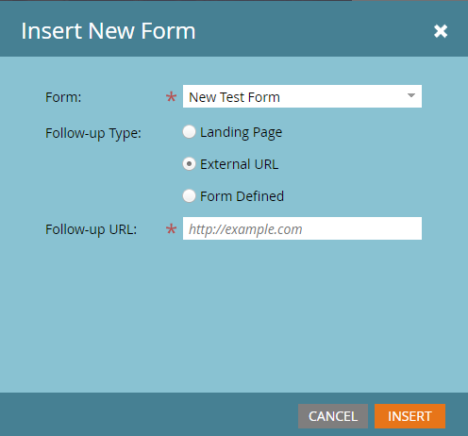Open the New Test Form combo box
The height and width of the screenshot is (436, 468).
302,96
